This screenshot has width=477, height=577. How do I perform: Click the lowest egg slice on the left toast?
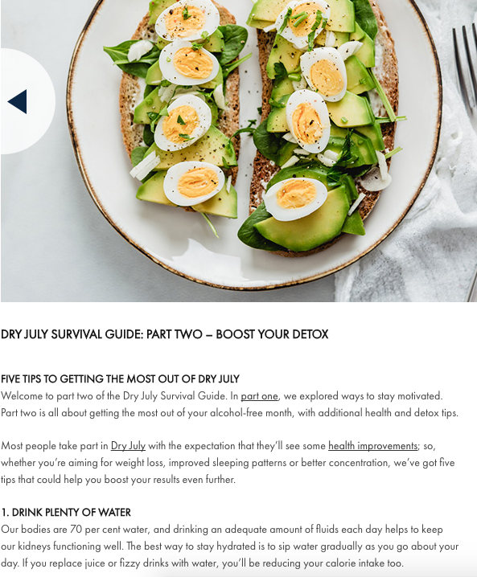[194, 183]
